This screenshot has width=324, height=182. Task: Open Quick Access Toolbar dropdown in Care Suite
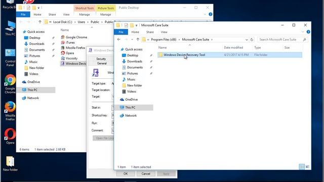click(136, 25)
